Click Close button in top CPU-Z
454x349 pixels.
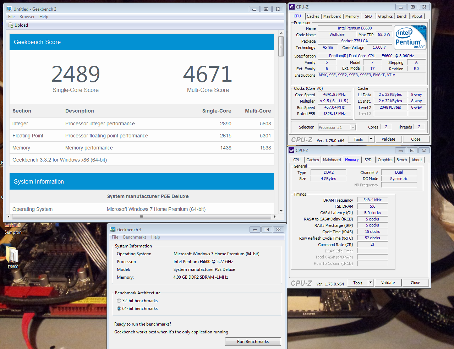point(416,139)
